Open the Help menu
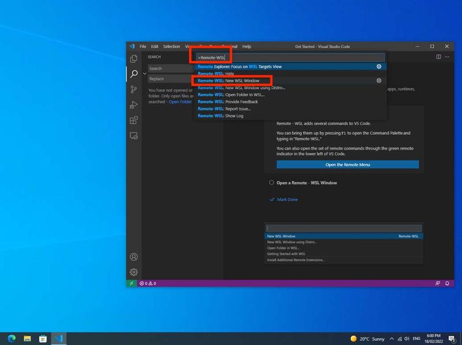 pos(247,47)
